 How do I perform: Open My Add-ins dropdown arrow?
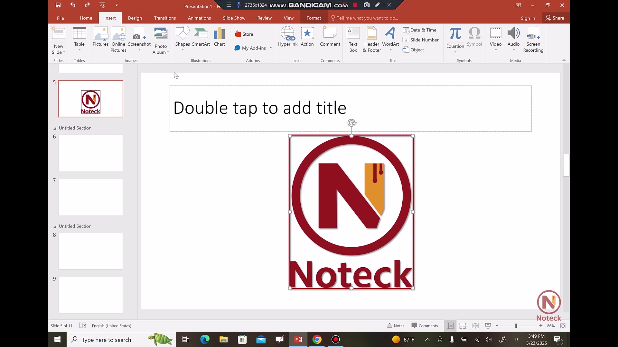(271, 48)
